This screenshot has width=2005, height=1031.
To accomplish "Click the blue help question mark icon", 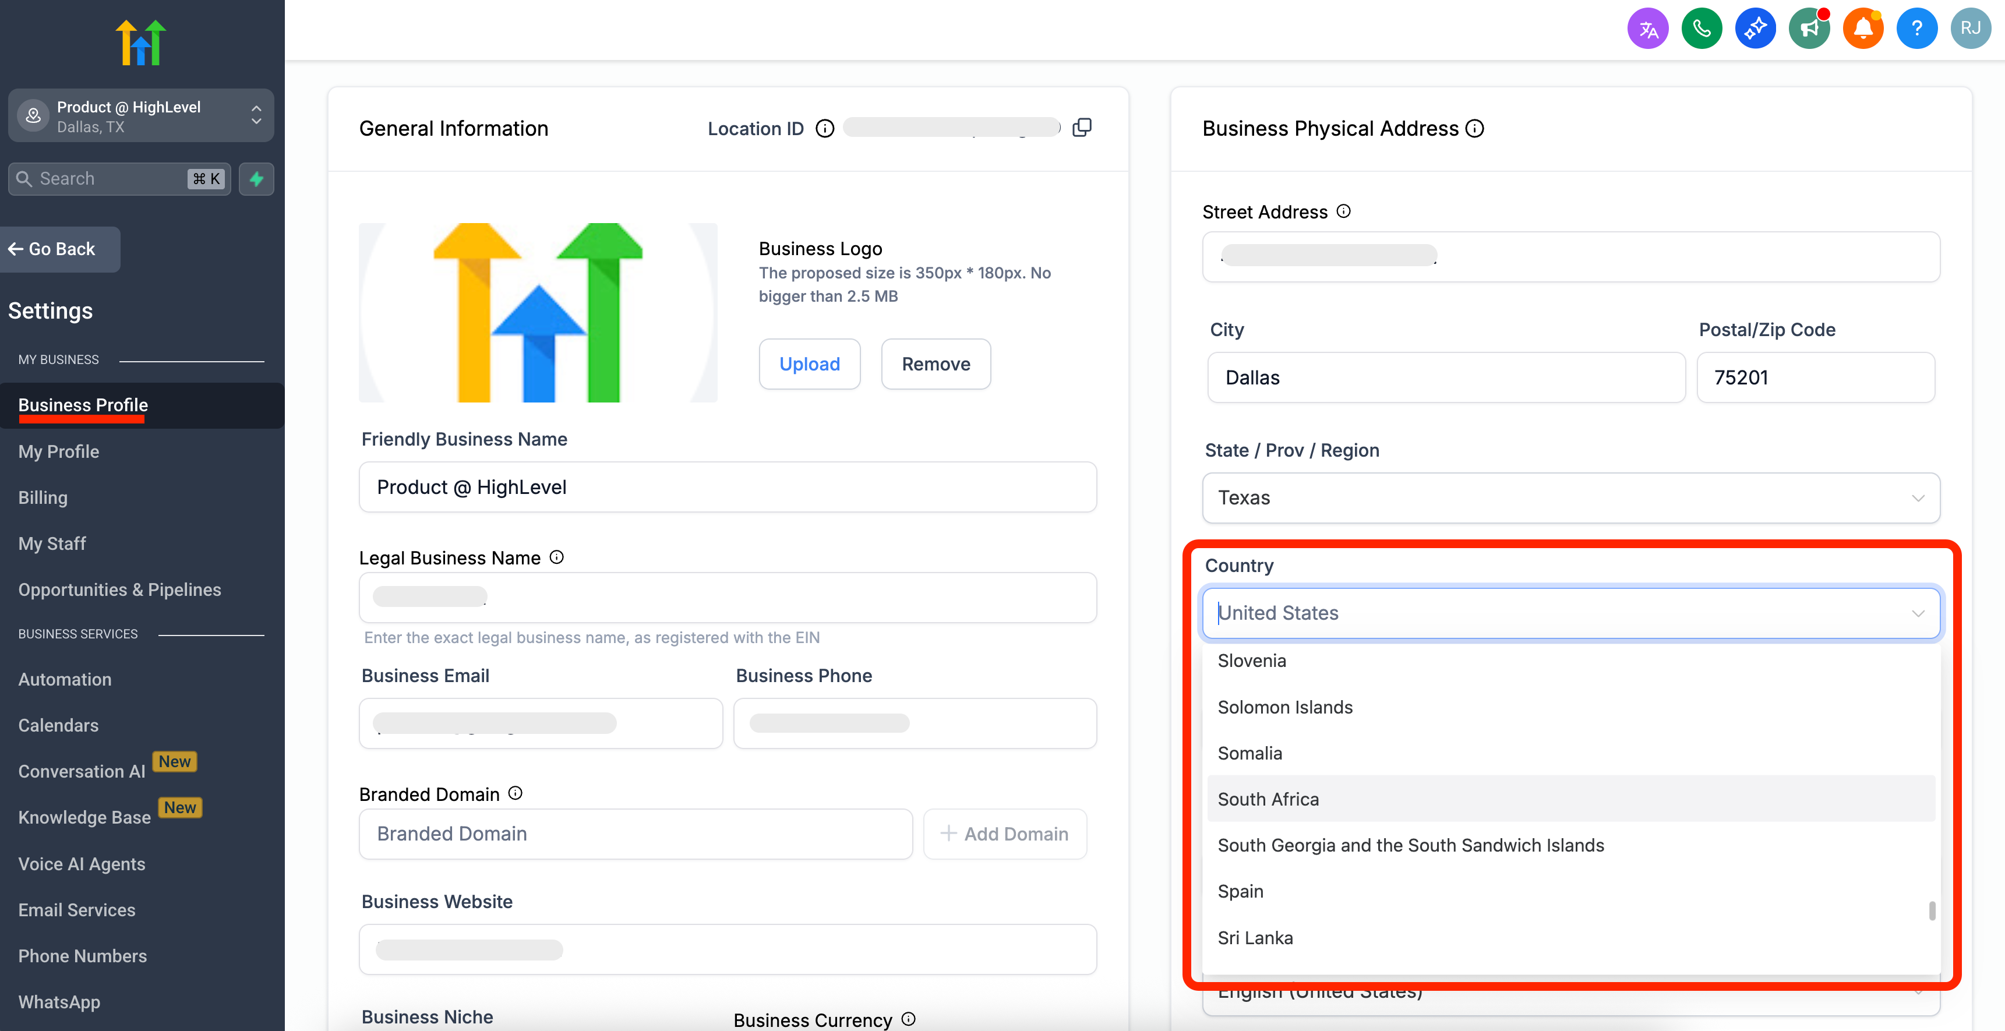I will point(1916,29).
